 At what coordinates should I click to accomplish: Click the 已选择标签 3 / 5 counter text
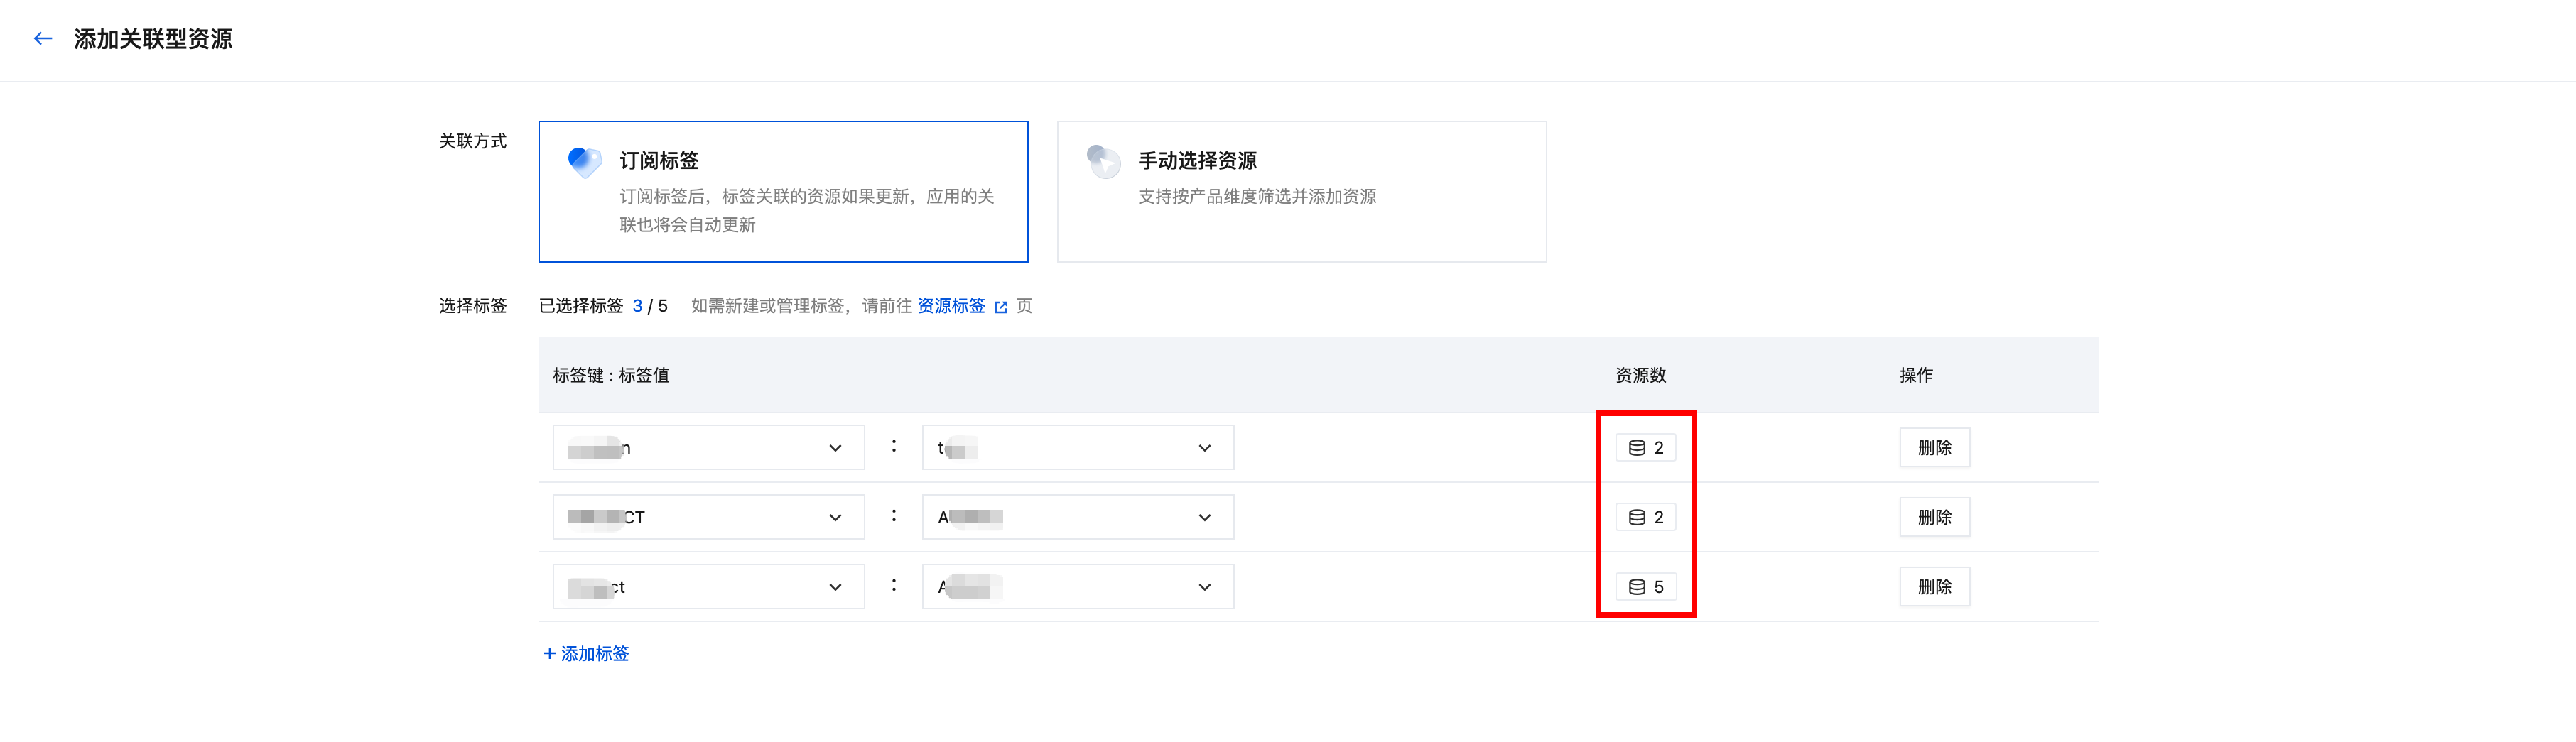tap(603, 306)
